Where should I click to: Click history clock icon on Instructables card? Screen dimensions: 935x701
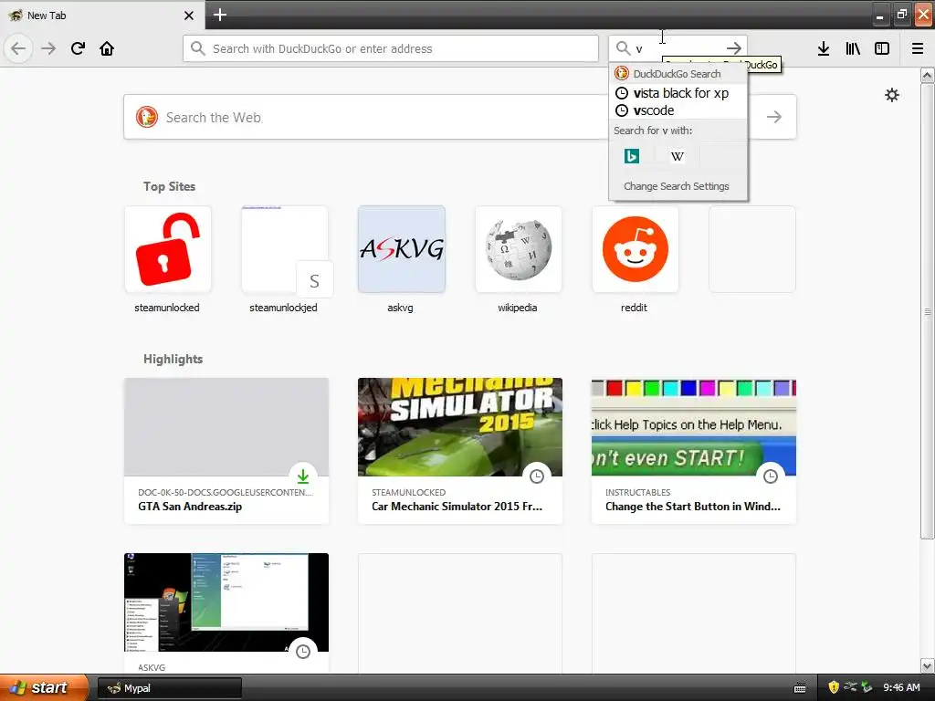pos(771,476)
